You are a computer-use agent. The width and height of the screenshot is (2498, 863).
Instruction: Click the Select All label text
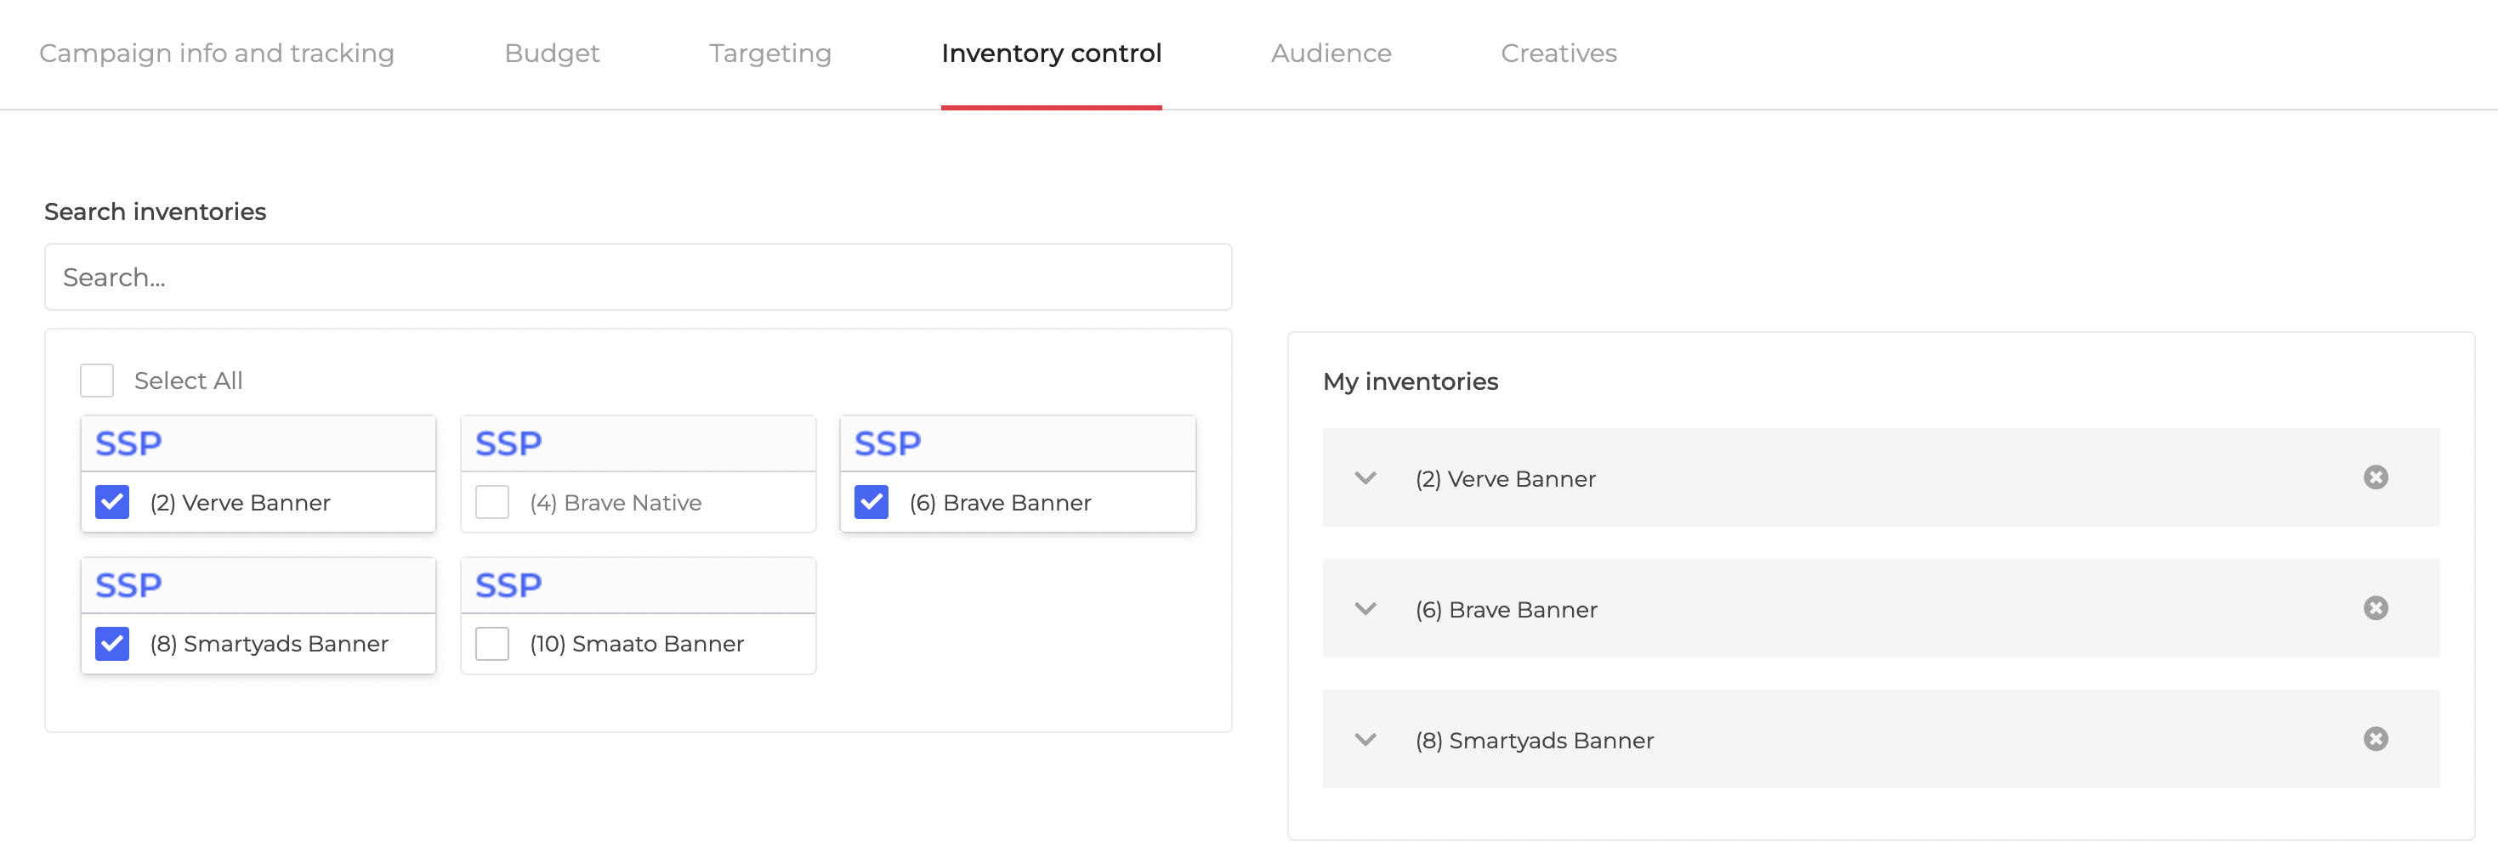[188, 381]
